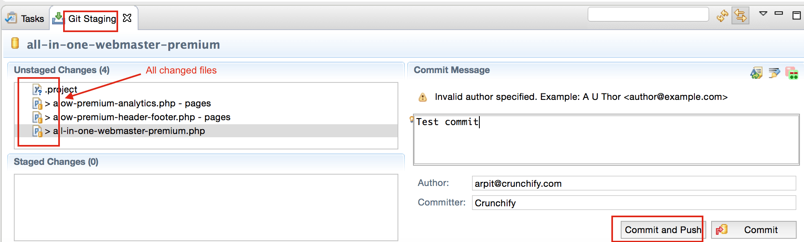
Task: Click the quick-fix marker beside commit message
Action: pyautogui.click(x=411, y=119)
